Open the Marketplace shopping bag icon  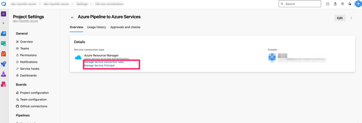335,4
